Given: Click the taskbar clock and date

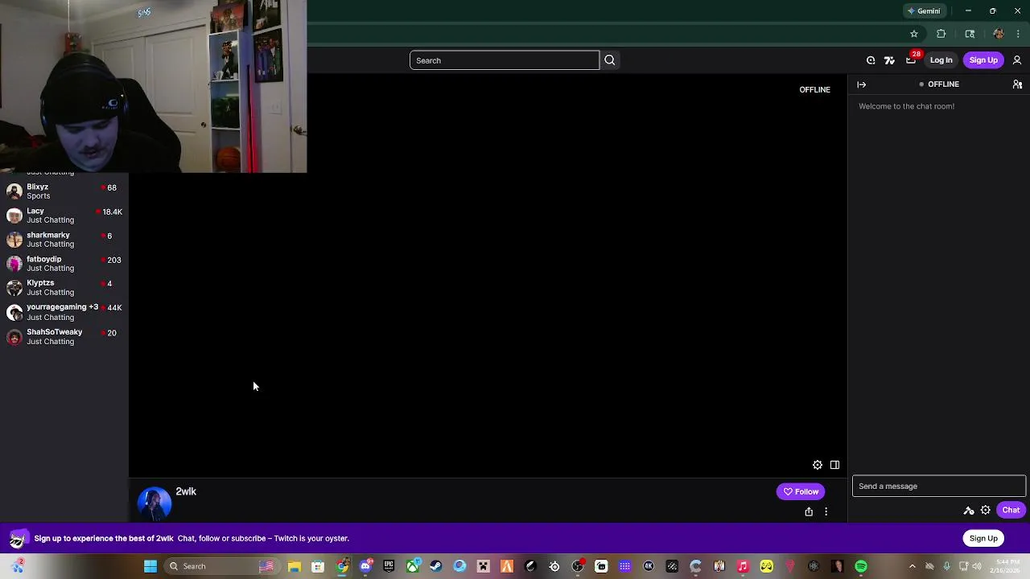Looking at the screenshot, I should [1007, 566].
